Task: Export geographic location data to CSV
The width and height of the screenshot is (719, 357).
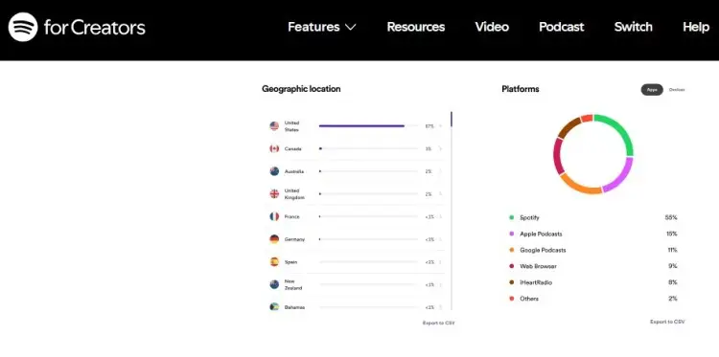Action: tap(438, 324)
